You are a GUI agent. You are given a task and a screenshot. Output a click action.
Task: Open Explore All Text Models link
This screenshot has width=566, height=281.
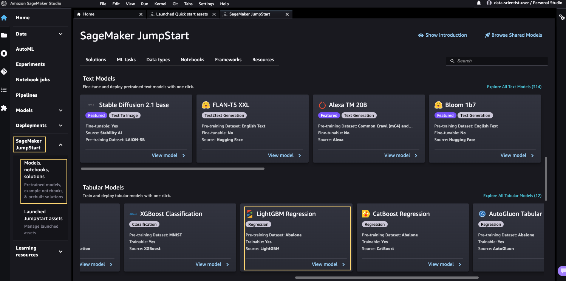(514, 87)
